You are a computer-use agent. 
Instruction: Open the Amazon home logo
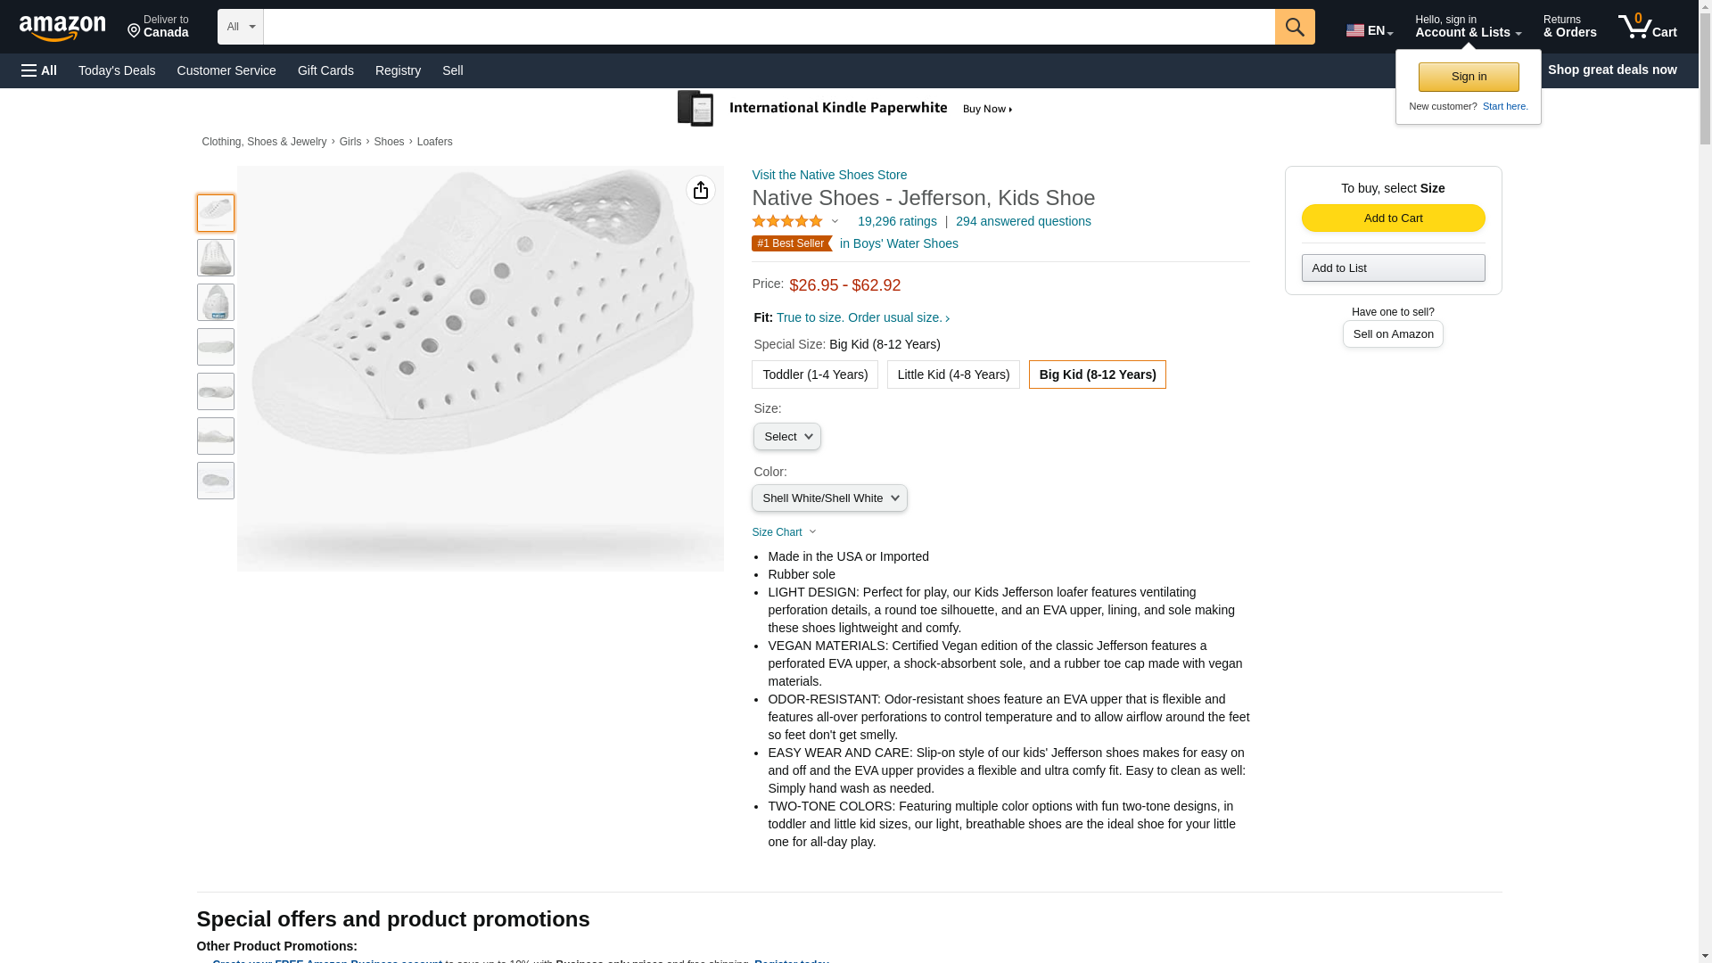coord(62,28)
